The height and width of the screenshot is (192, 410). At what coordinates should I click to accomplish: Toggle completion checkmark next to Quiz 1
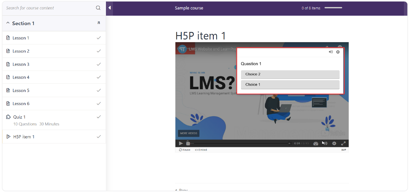click(99, 117)
